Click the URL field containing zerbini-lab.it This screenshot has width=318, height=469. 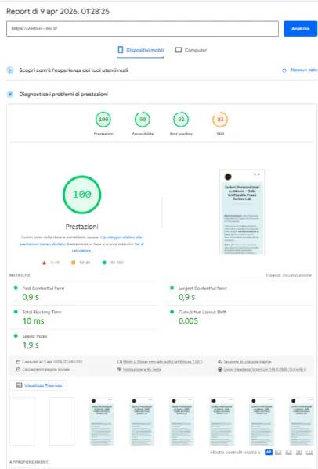tap(143, 29)
